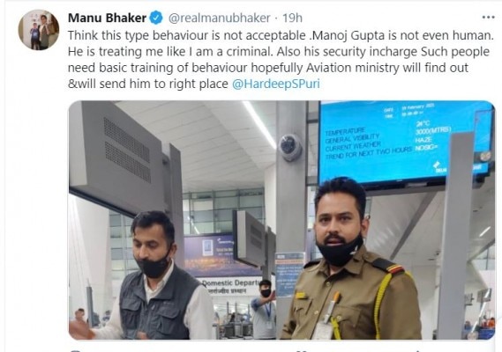The width and height of the screenshot is (502, 352).
Task: Click the CCTV dome camera in photo
Action: [x=290, y=147]
